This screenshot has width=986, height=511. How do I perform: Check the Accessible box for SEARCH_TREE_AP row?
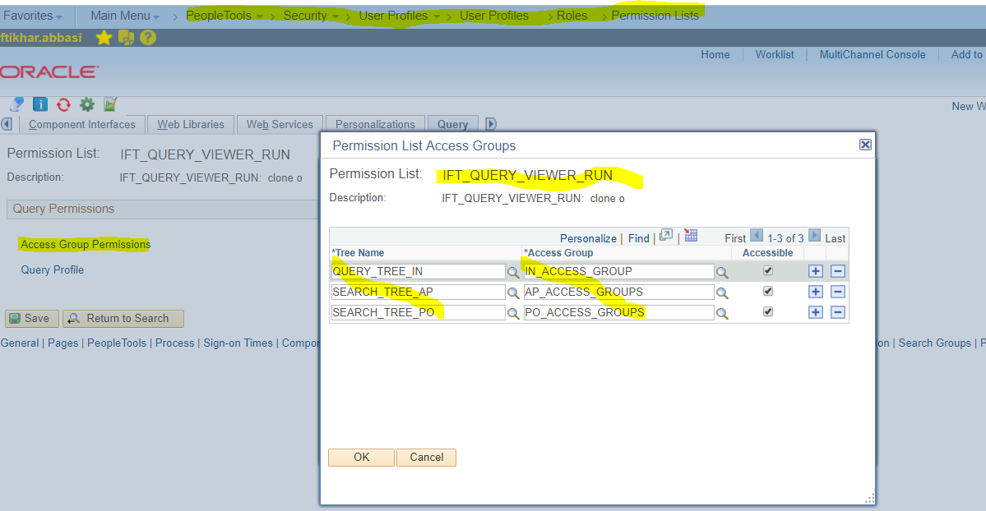coord(768,291)
